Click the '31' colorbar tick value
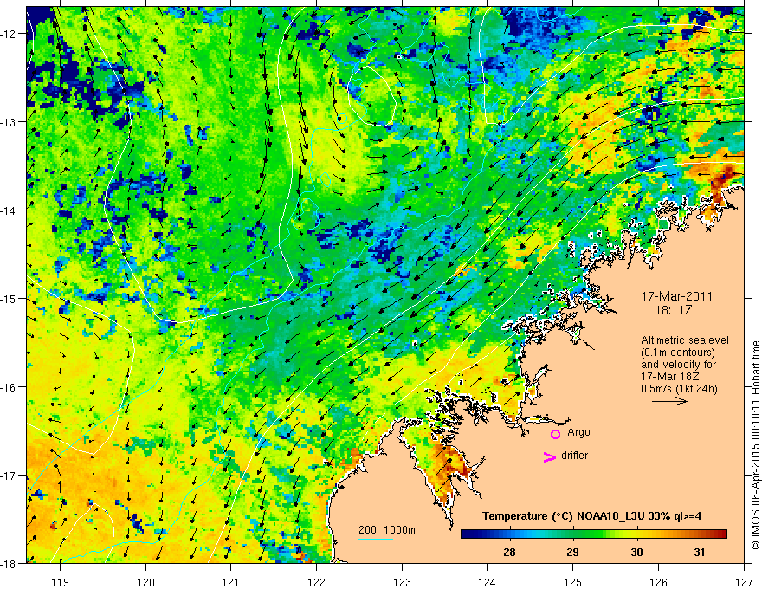 pyautogui.click(x=700, y=552)
